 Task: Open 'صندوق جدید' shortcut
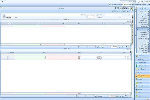pyautogui.click(x=145, y=18)
